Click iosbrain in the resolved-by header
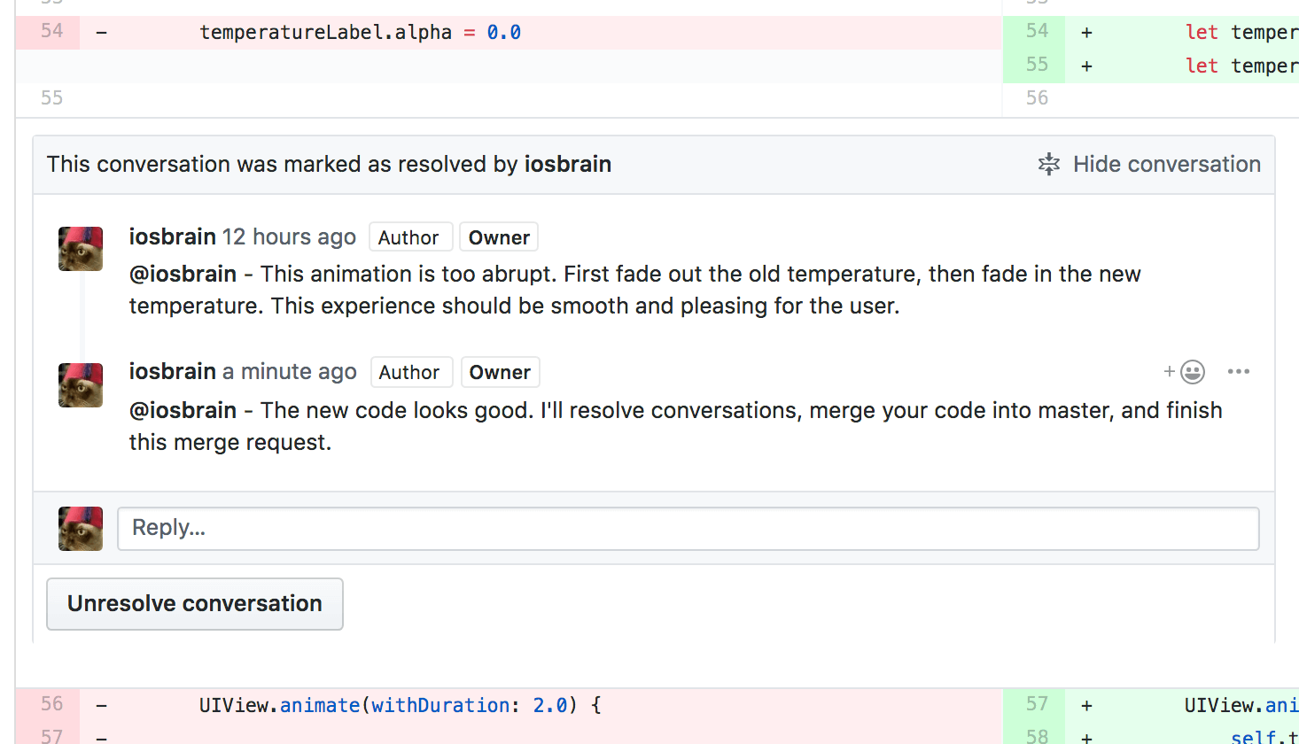The height and width of the screenshot is (744, 1299). point(567,165)
